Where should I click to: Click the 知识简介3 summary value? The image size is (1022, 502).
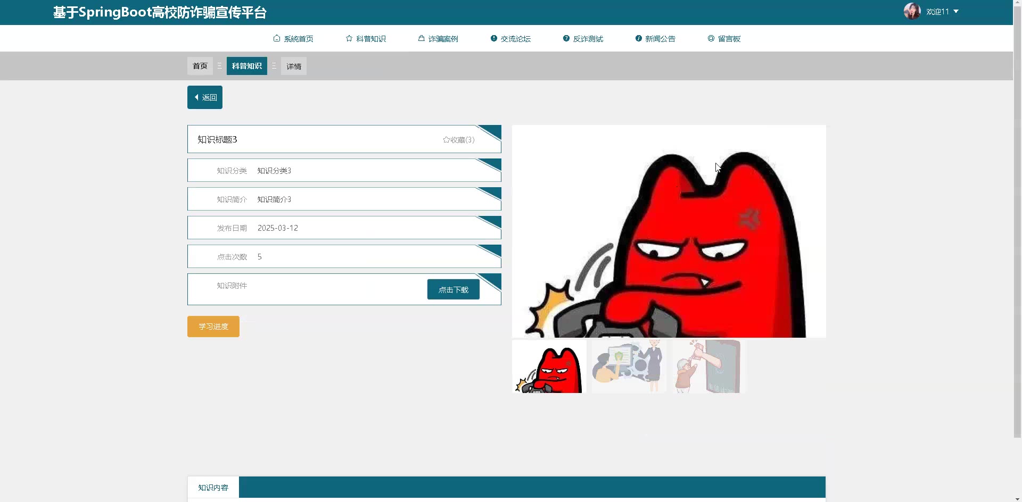point(274,199)
